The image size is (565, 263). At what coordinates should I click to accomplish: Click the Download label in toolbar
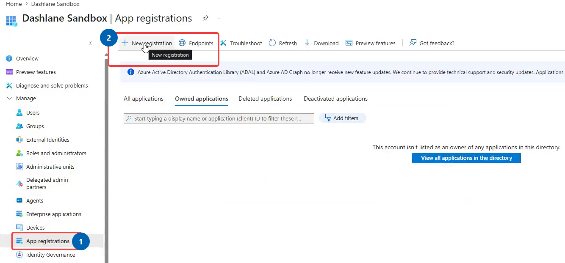coord(326,43)
